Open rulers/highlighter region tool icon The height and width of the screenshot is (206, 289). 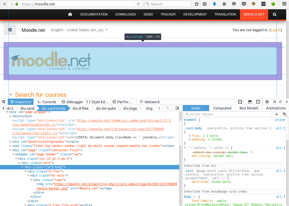(258, 102)
